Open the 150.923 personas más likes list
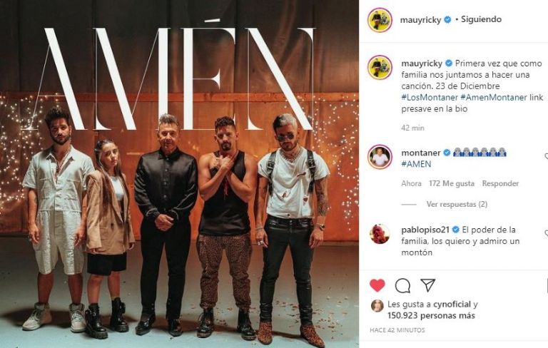This screenshot has width=548, height=348. click(431, 315)
